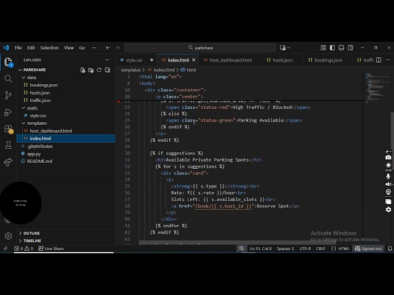Click the record button in recorder toolbar
394x295 pixels.
[x=388, y=165]
